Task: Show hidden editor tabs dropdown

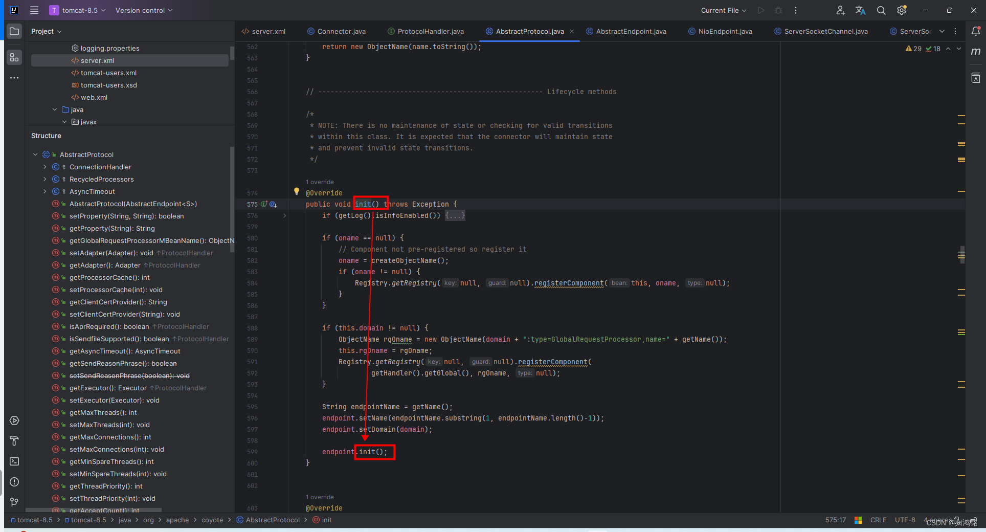Action: [x=942, y=31]
